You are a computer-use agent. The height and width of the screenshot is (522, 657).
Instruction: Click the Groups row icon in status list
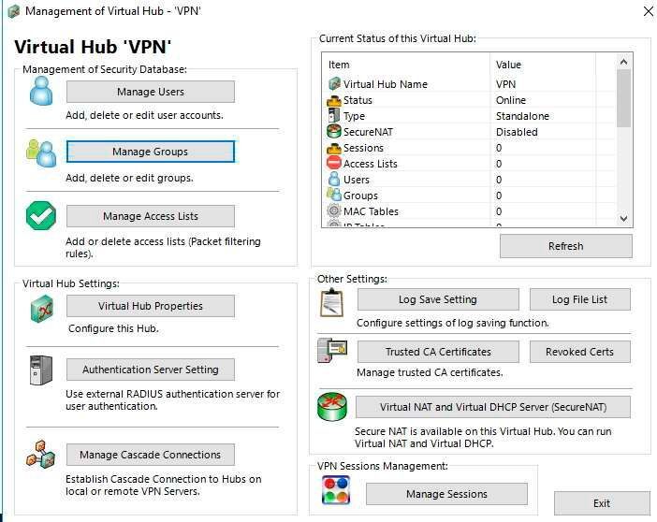click(x=334, y=195)
